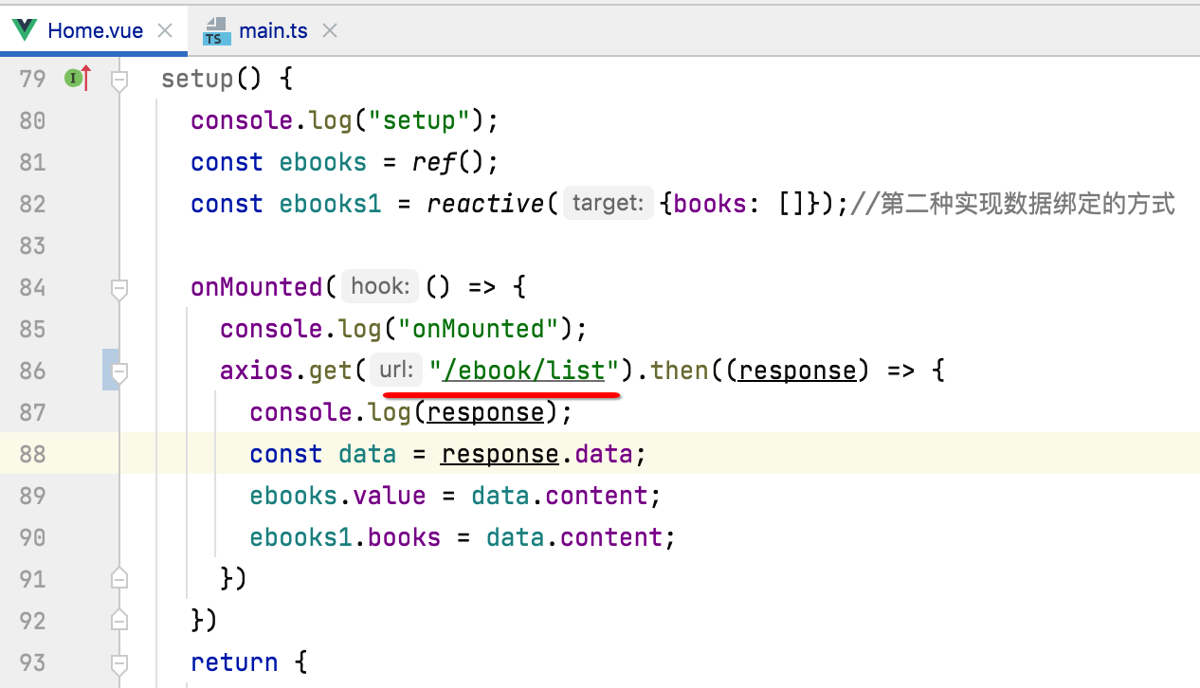Image resolution: width=1200 pixels, height=688 pixels.
Task: Click the target: parameter hint
Action: [x=609, y=204]
